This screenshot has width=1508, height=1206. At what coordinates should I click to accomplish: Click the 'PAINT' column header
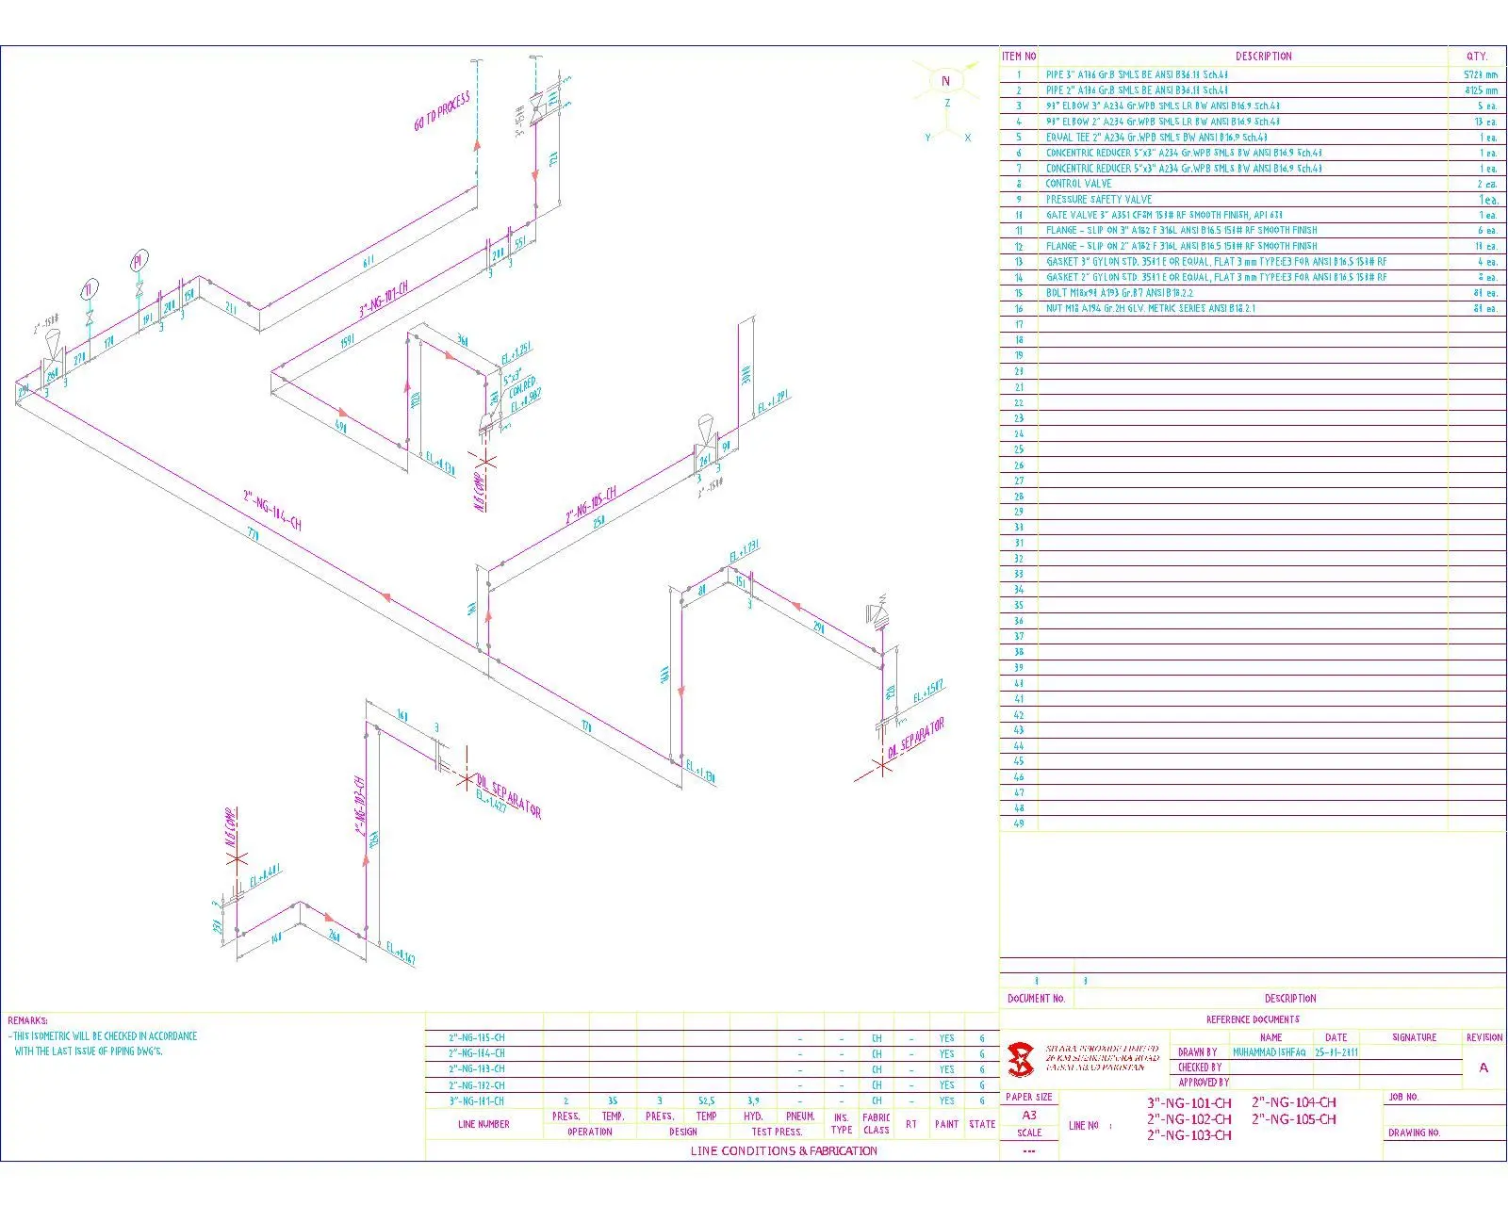pyautogui.click(x=946, y=1124)
